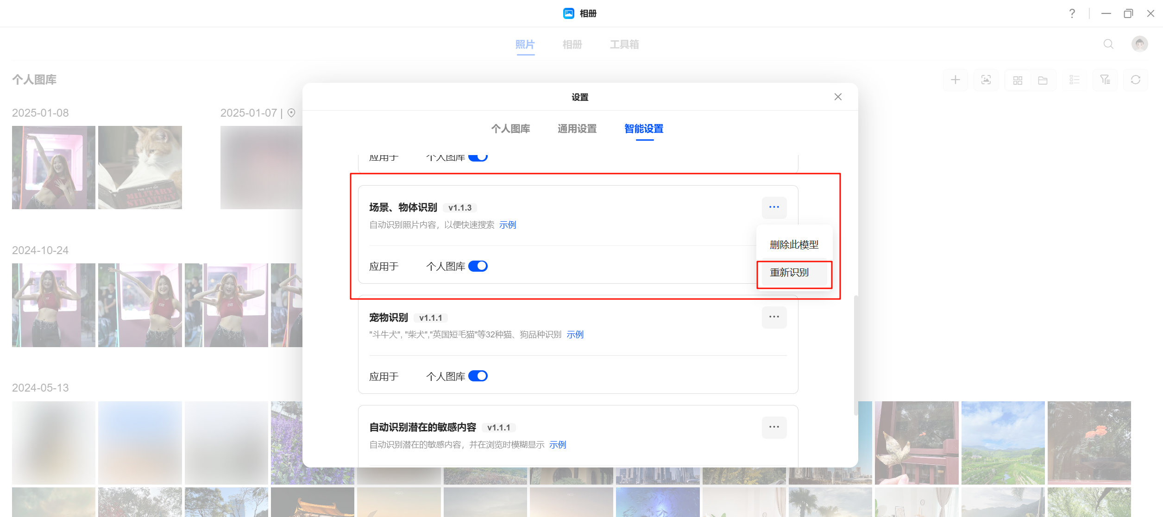Switch to grid view icon
The image size is (1163, 517).
[1018, 80]
